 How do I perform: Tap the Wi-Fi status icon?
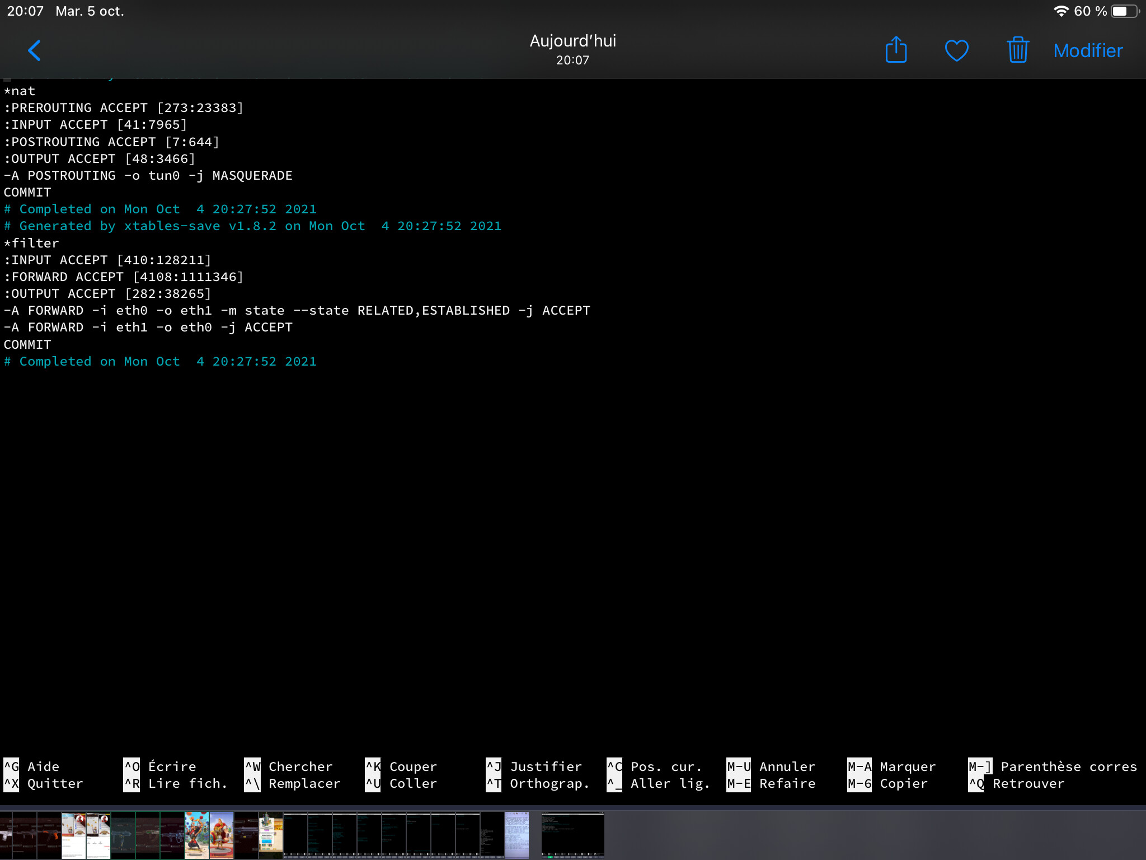tap(1061, 11)
